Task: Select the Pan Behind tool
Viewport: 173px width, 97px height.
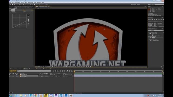Action: tap(21, 4)
